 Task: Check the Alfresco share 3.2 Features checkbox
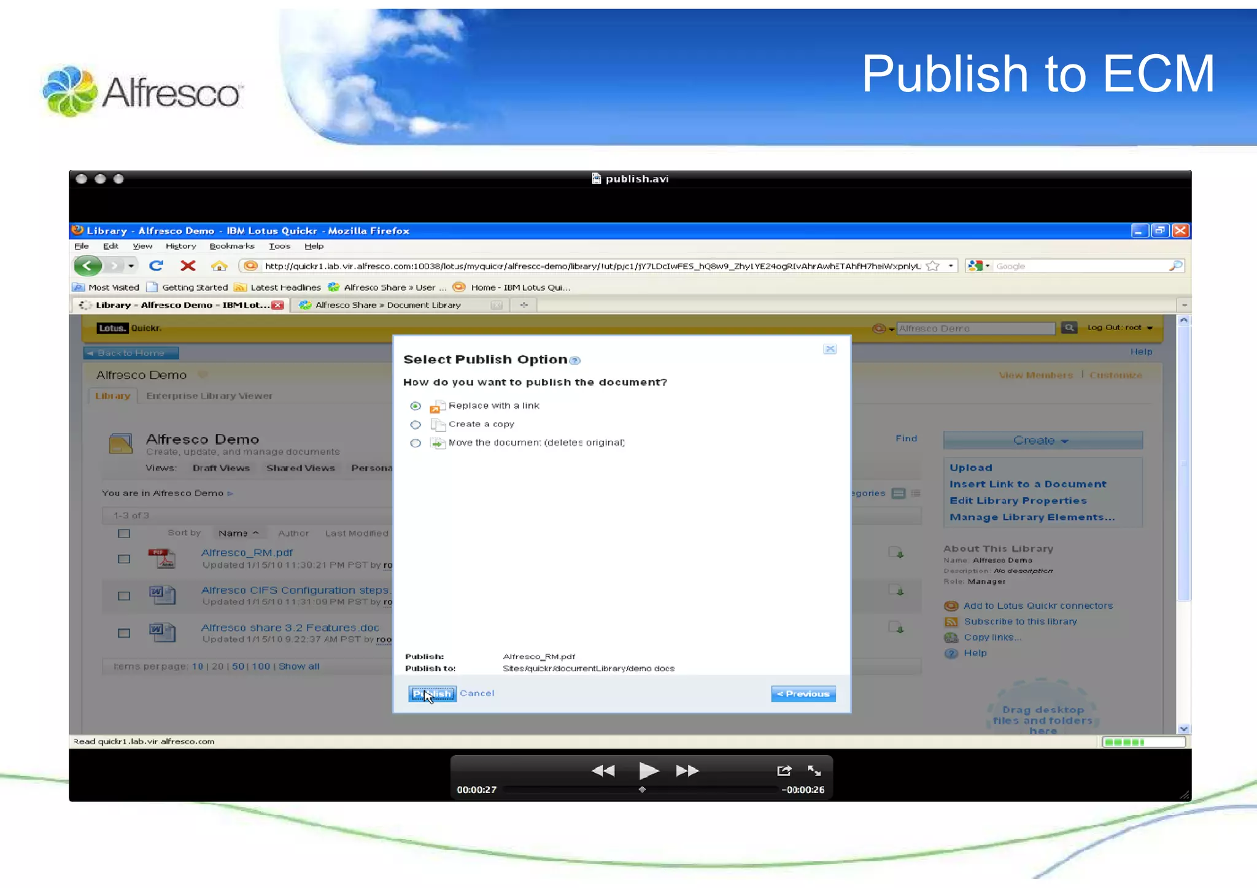pos(124,633)
